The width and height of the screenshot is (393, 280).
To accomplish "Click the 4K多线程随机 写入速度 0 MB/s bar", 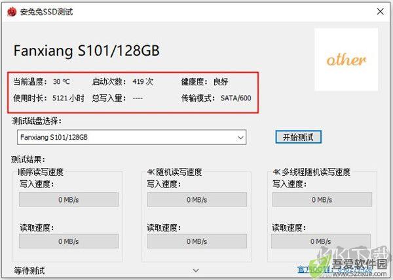I will [322, 200].
